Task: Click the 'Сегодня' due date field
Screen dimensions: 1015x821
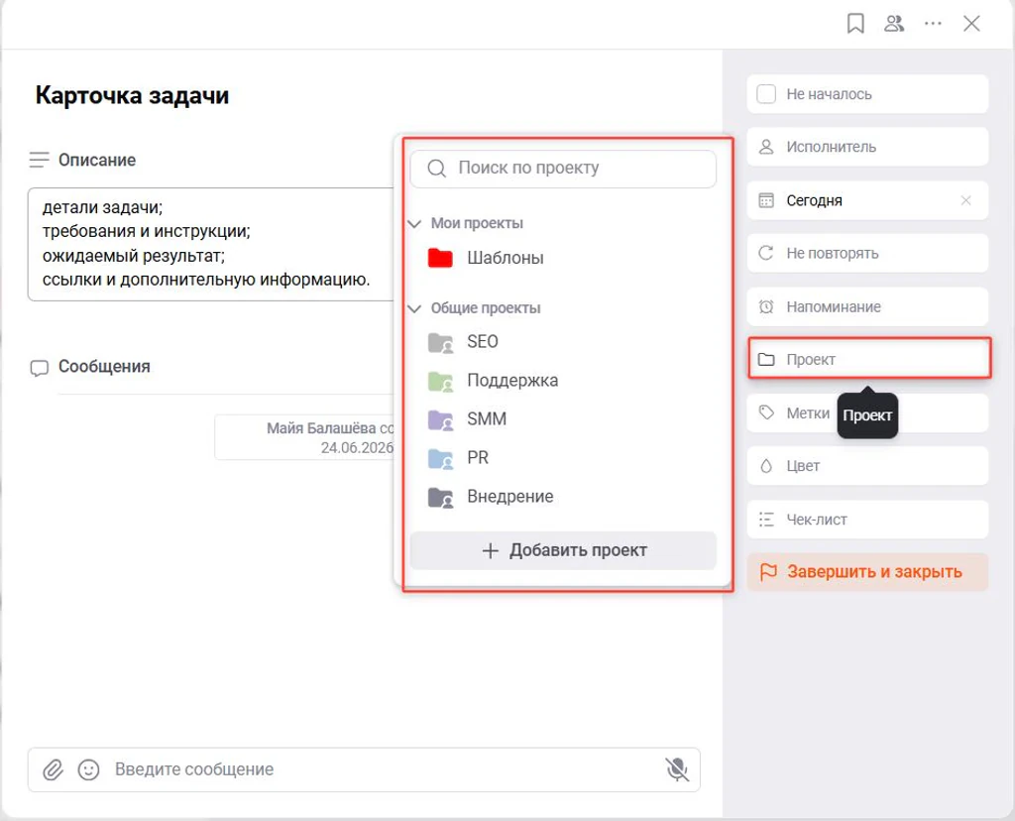Action: (867, 200)
